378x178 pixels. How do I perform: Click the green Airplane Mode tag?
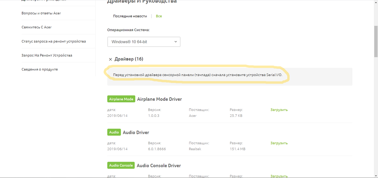[x=121, y=99]
